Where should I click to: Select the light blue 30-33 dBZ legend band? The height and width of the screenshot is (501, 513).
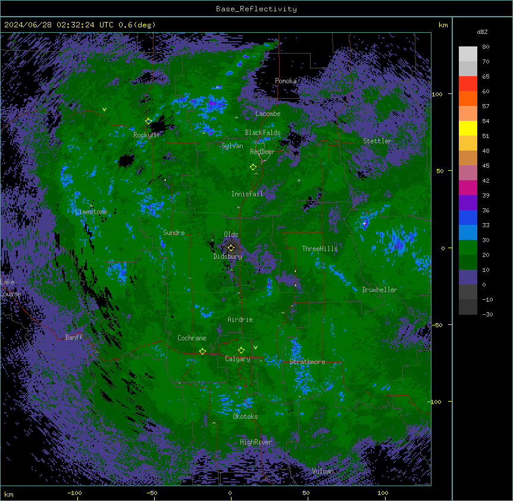[x=468, y=233]
